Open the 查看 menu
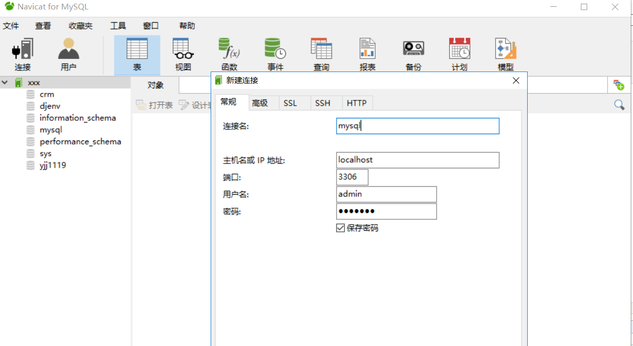This screenshot has height=346, width=633. (x=43, y=26)
